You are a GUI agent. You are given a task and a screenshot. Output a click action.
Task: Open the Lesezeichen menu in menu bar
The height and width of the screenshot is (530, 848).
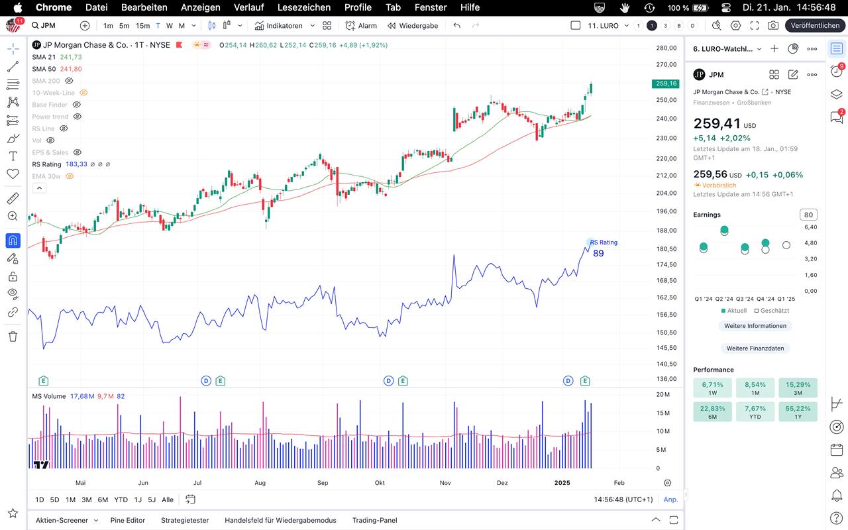[303, 7]
